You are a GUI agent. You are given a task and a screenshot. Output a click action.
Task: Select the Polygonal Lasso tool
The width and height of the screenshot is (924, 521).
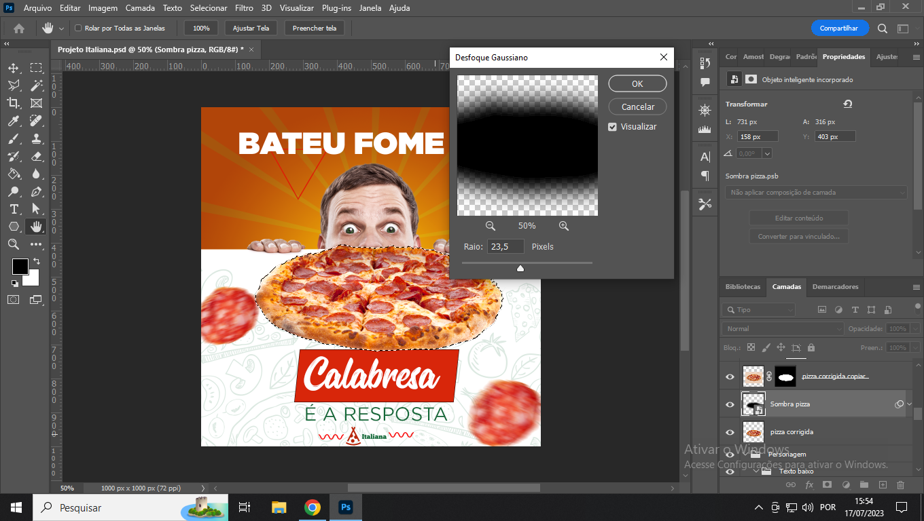click(14, 85)
